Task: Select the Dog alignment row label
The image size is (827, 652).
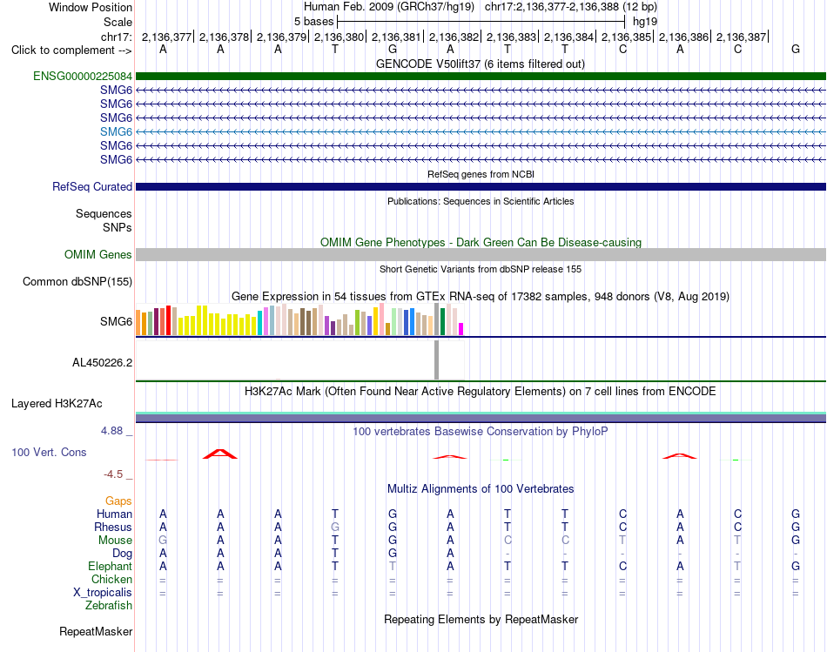Action: point(122,553)
